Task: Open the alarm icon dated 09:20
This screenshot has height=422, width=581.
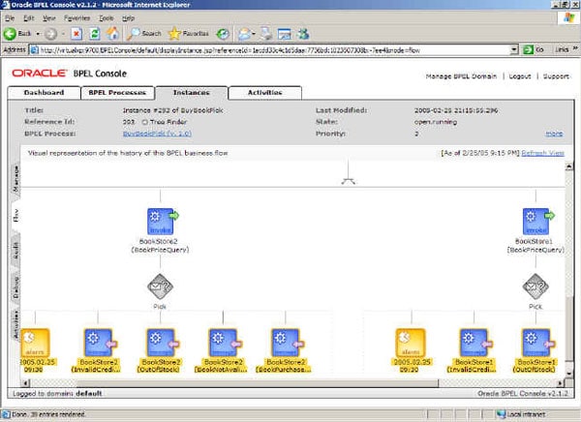Action: point(411,343)
